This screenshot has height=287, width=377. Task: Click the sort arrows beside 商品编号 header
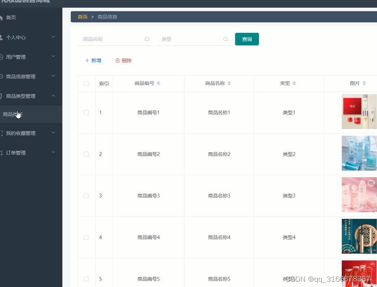pyautogui.click(x=159, y=83)
